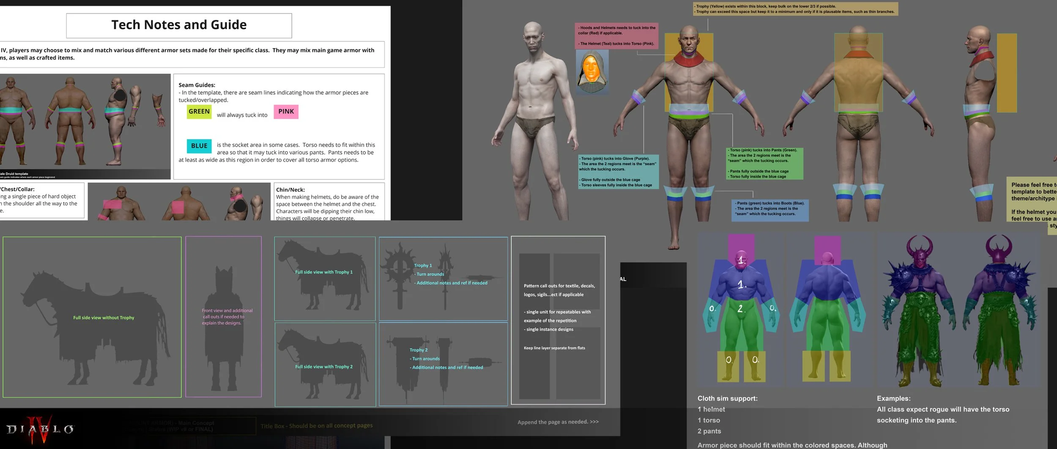Select the 'Front view and additional call outs' panel
1057x449 pixels.
click(x=224, y=316)
